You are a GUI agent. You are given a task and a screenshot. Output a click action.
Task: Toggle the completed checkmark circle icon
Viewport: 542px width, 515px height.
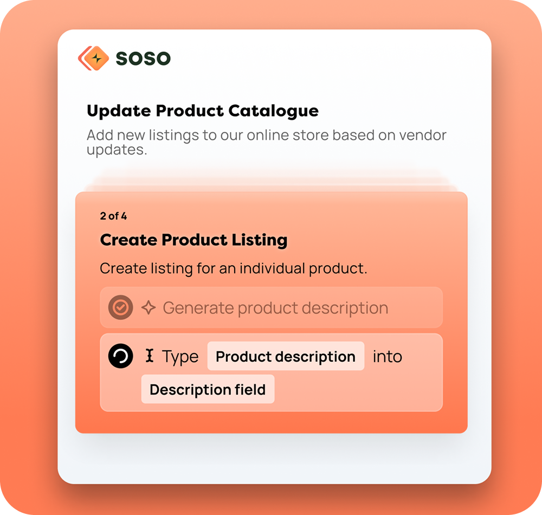(120, 308)
